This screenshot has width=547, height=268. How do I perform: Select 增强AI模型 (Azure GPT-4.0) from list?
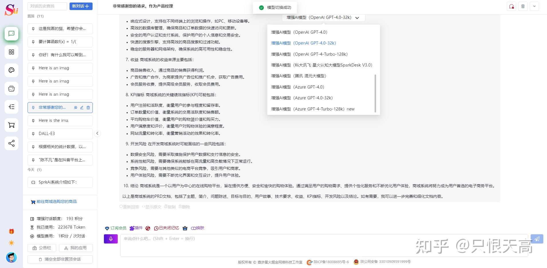click(x=297, y=87)
